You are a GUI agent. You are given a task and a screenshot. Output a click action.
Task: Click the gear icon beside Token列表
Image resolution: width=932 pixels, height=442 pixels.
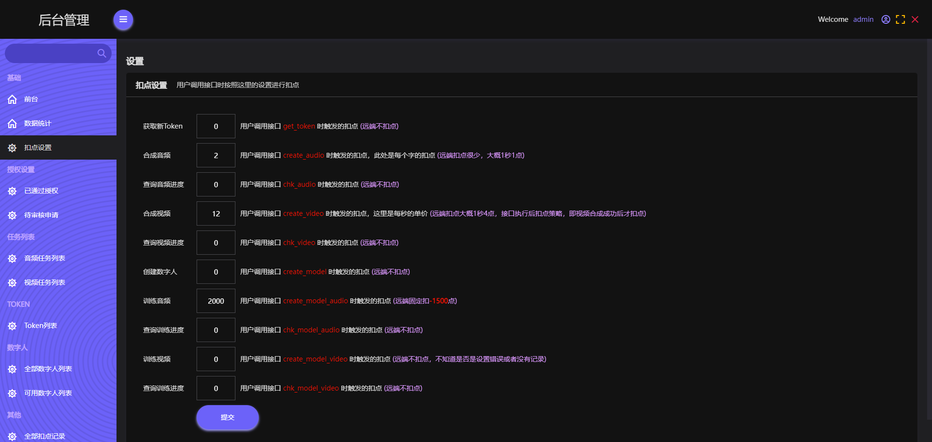13,326
